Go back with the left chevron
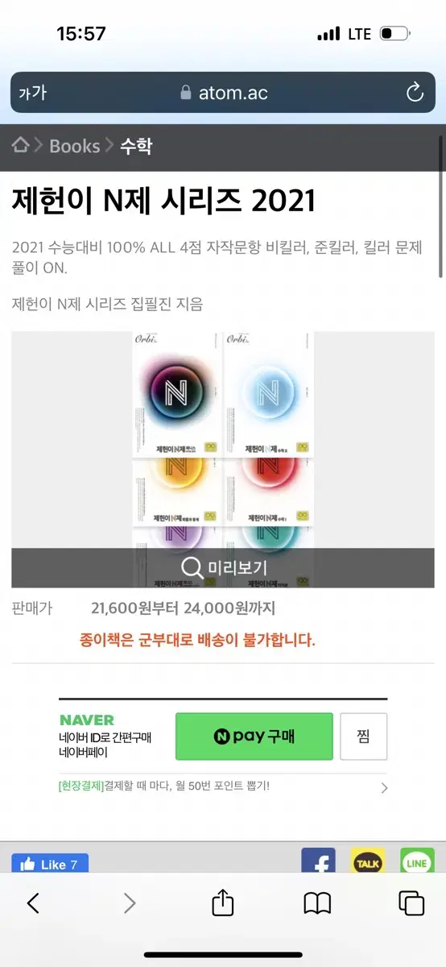This screenshot has width=446, height=967. coord(33,903)
